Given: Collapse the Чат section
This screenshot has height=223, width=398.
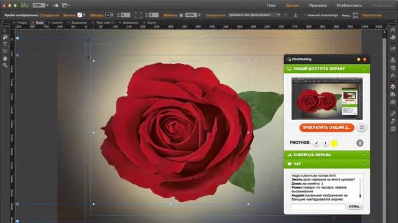Looking at the screenshot, I should pyautogui.click(x=364, y=164).
